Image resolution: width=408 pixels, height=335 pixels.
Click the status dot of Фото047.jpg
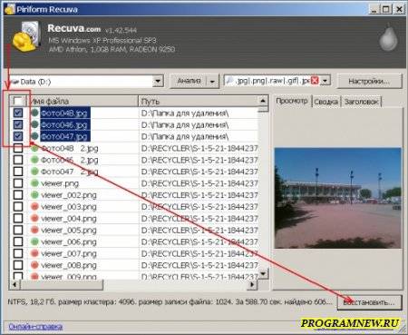point(35,136)
